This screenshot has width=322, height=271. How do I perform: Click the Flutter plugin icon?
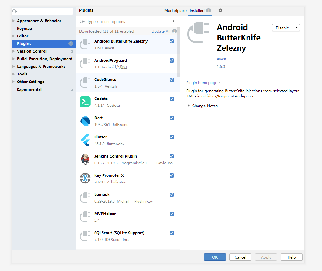85,140
